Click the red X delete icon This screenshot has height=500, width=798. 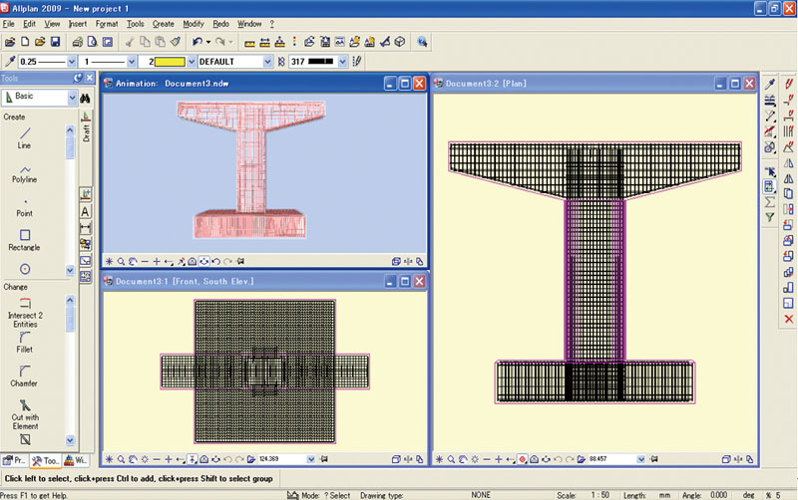pos(789,319)
